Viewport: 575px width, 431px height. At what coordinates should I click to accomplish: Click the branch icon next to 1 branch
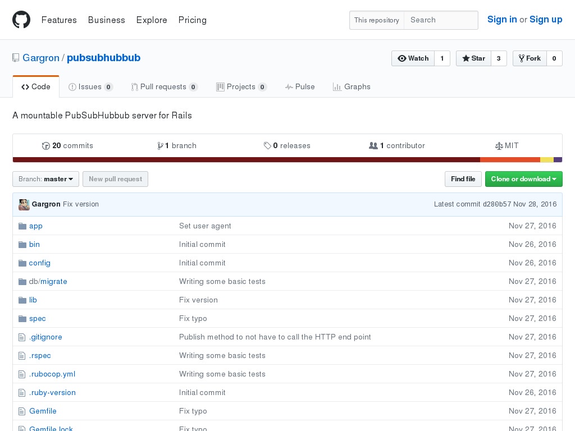[x=160, y=146]
